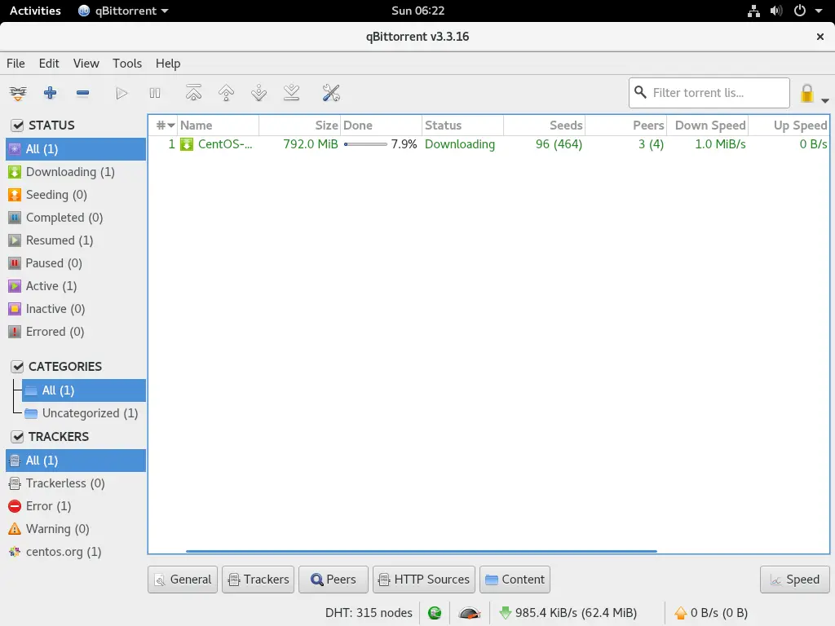This screenshot has width=835, height=626.
Task: Click Activities in the top panel
Action: pos(35,11)
